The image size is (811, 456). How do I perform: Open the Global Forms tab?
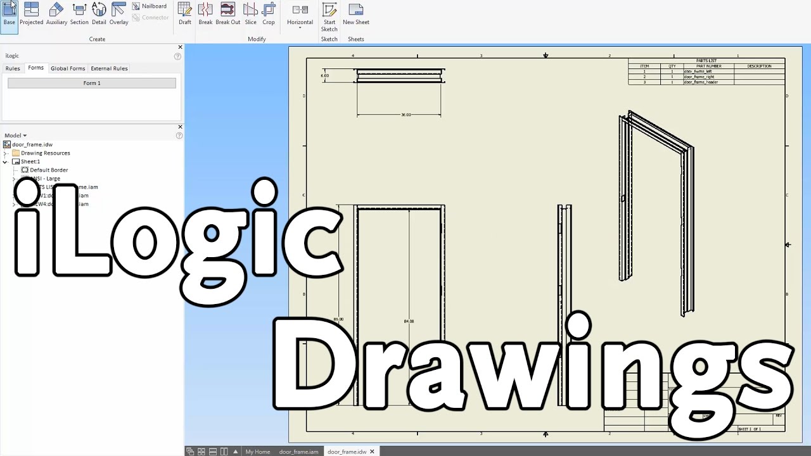coord(68,68)
